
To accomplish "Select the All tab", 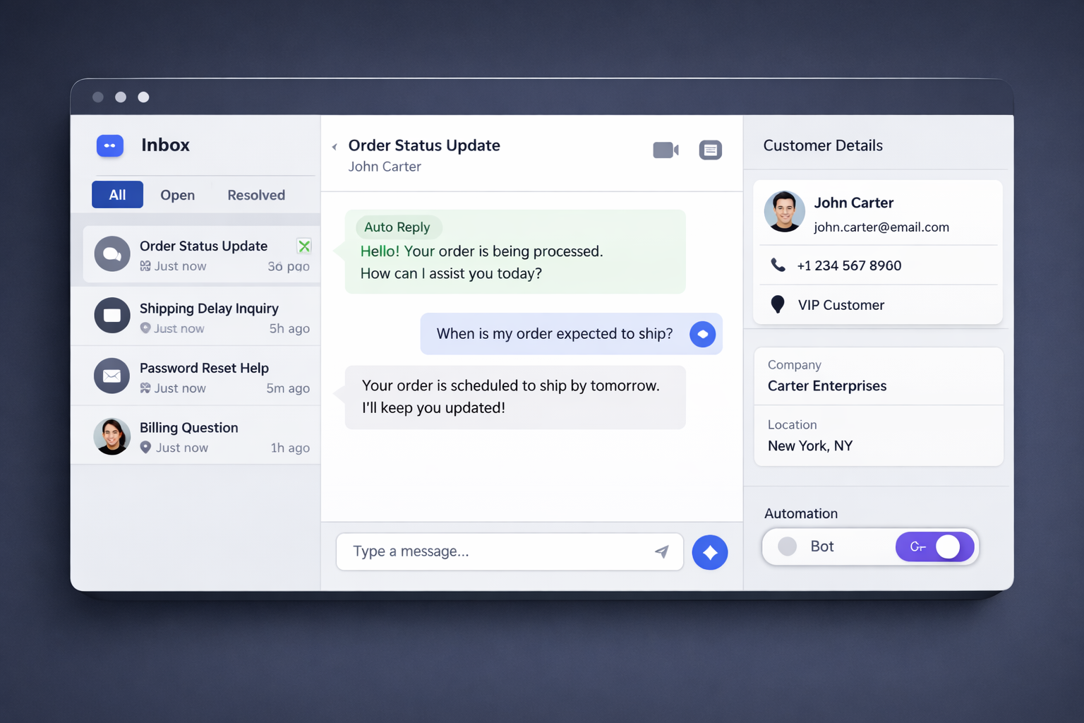I will [117, 195].
